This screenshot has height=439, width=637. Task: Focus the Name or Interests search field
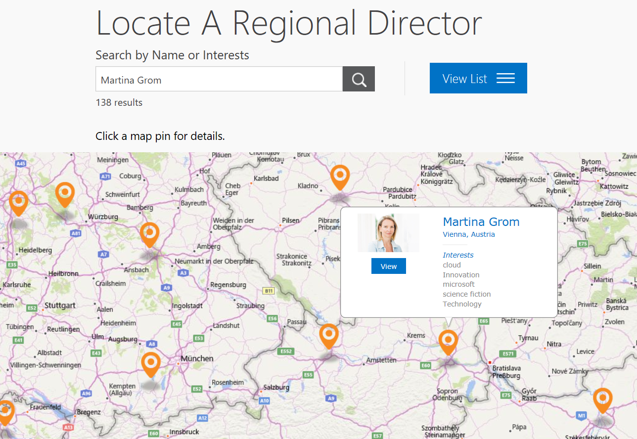point(219,79)
